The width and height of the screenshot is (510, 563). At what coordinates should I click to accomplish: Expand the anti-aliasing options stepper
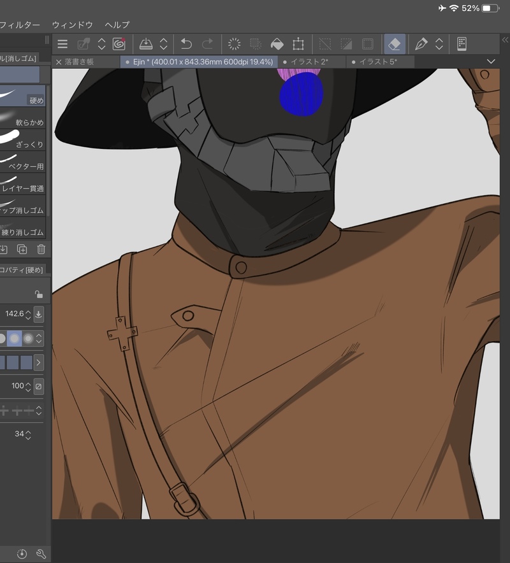tap(40, 338)
